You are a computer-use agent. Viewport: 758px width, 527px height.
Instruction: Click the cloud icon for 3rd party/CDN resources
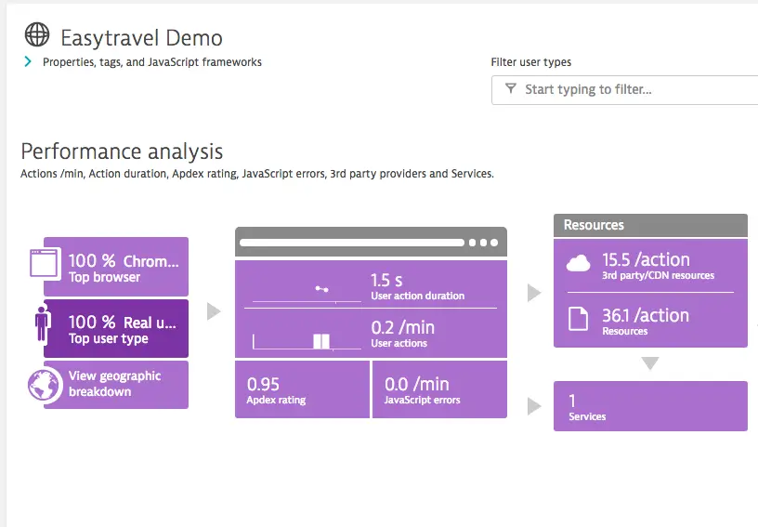pos(578,264)
